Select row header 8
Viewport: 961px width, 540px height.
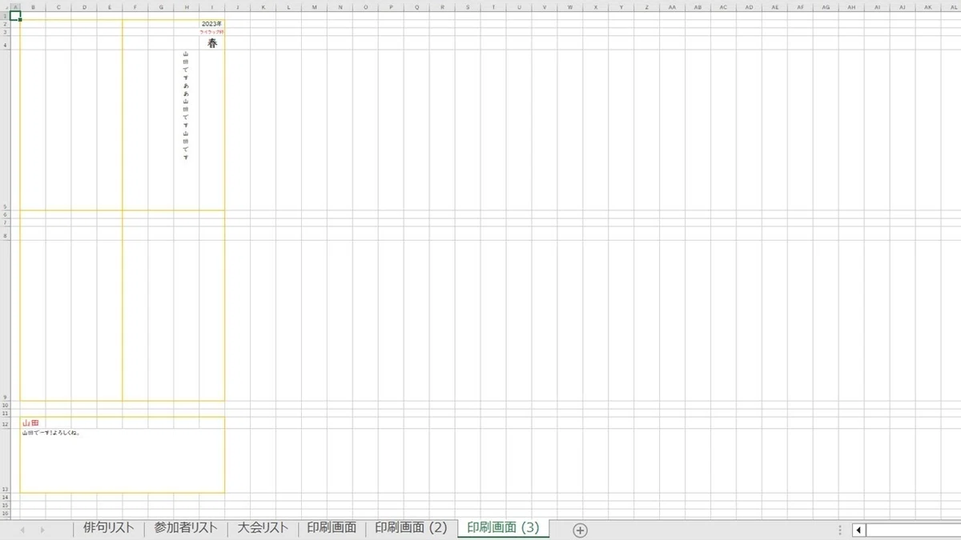5,234
